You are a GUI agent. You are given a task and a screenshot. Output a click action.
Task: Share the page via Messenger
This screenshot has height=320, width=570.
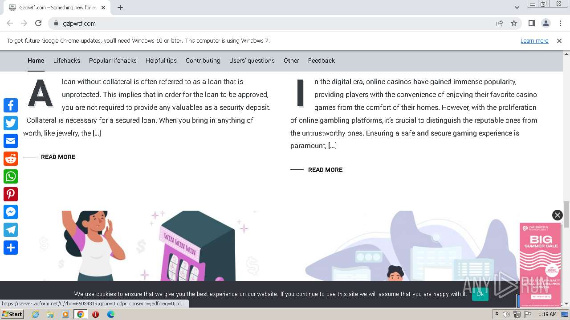(11, 212)
